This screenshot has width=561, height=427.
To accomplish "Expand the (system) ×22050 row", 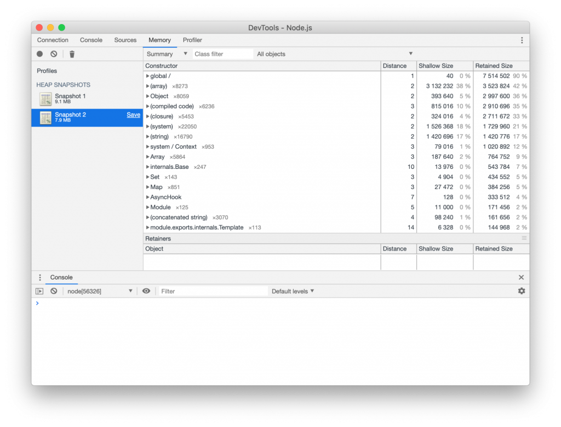I will (x=147, y=127).
